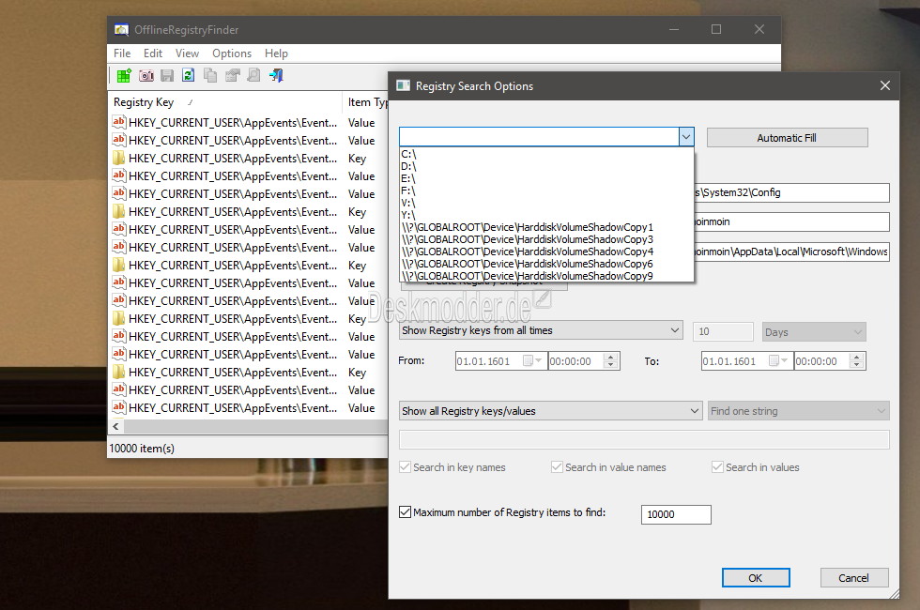Screen dimensions: 920x610
Task: Click the copy documents toolbar icon
Action: coord(210,75)
